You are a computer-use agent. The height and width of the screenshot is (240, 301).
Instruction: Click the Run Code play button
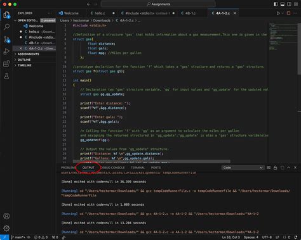[x=278, y=13]
